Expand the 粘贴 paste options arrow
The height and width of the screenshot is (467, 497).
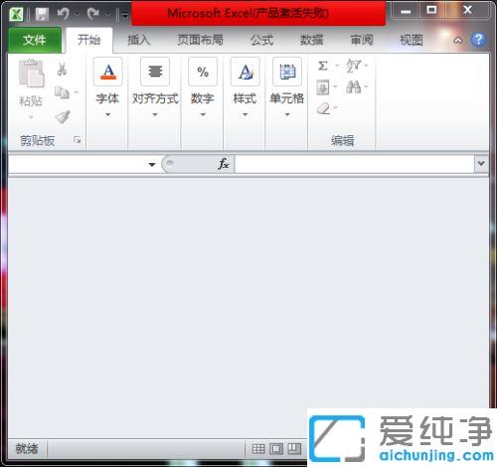31,117
